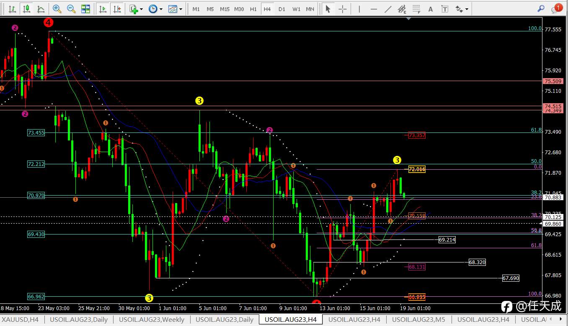Screen dimensions: 568x326
Task: Toggle chart shift from right border
Action: click(117, 9)
